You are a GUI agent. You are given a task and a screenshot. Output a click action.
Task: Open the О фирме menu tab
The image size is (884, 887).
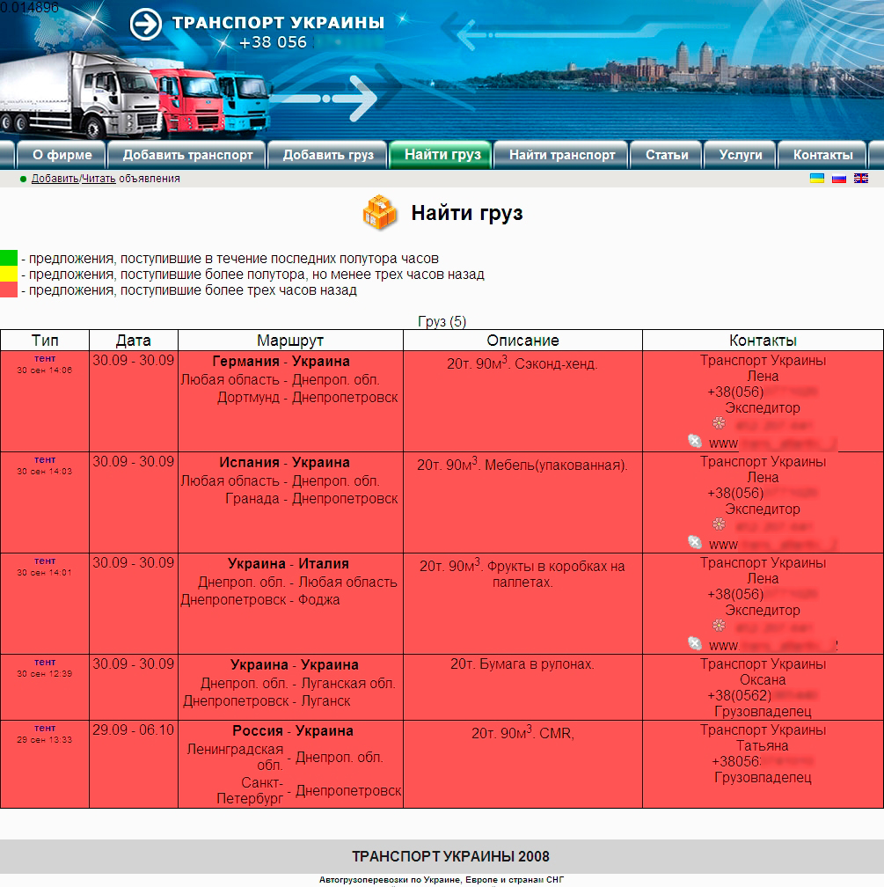point(62,155)
